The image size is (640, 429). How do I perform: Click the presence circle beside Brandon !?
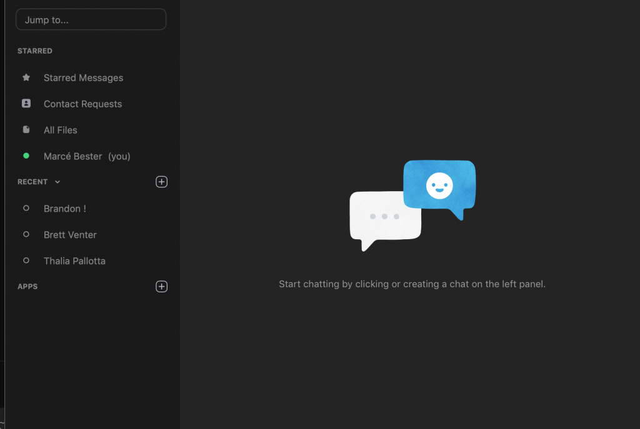[26, 209]
